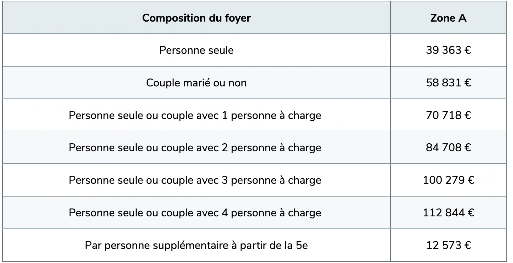Click the 39 363 € amount

pos(448,50)
